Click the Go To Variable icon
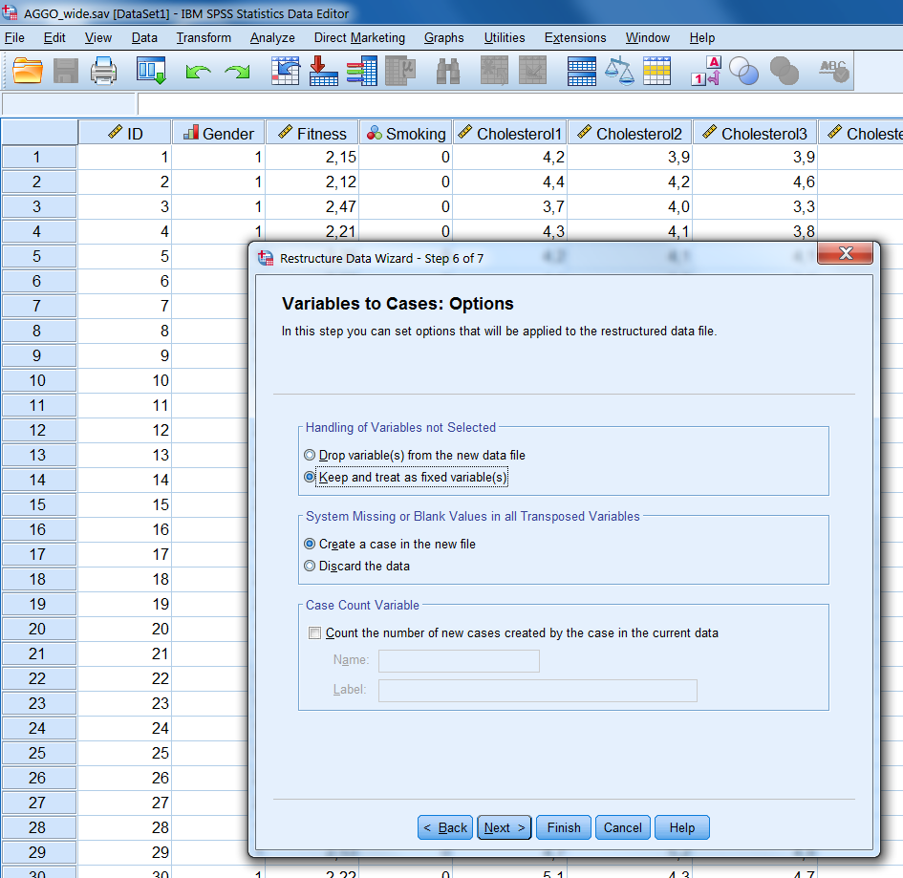The image size is (903, 878). pos(323,70)
